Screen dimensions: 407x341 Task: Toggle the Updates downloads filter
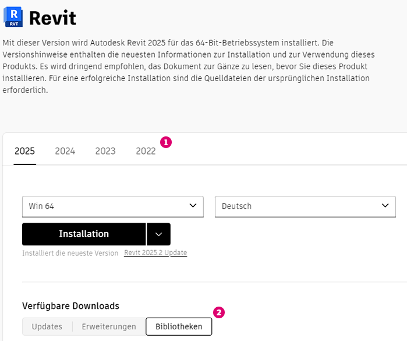(x=47, y=326)
